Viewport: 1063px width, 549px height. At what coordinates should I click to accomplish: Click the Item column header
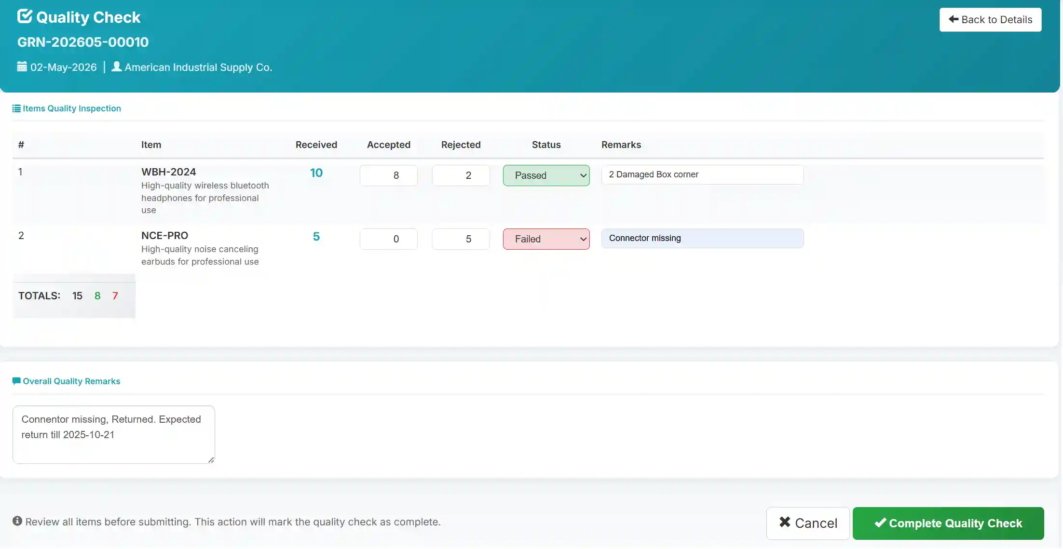151,145
